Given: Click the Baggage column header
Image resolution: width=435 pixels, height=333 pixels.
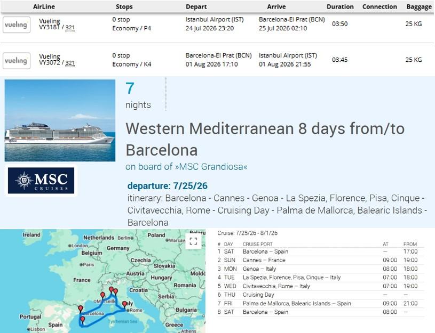Looking at the screenshot, I should (419, 6).
